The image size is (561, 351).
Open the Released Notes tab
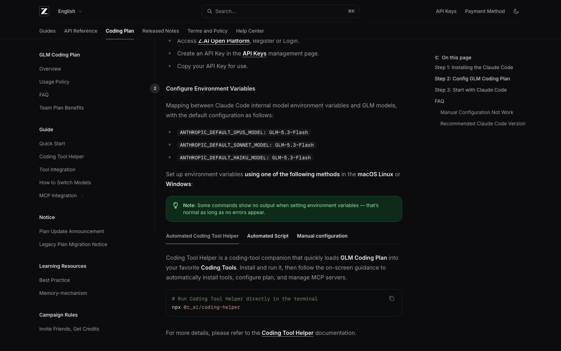(161, 31)
